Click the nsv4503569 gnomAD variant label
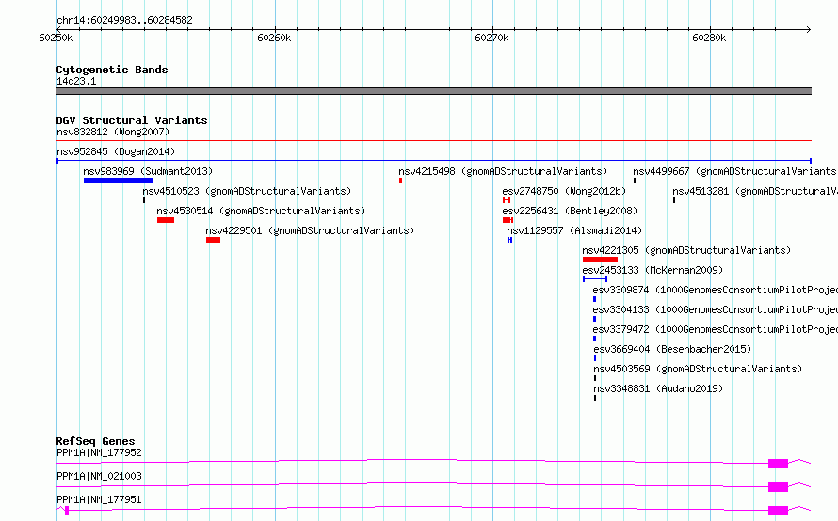 [x=698, y=369]
